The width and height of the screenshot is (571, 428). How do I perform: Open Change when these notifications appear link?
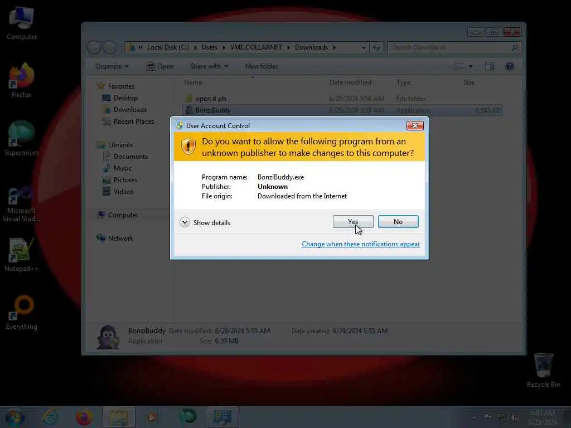[x=361, y=244]
